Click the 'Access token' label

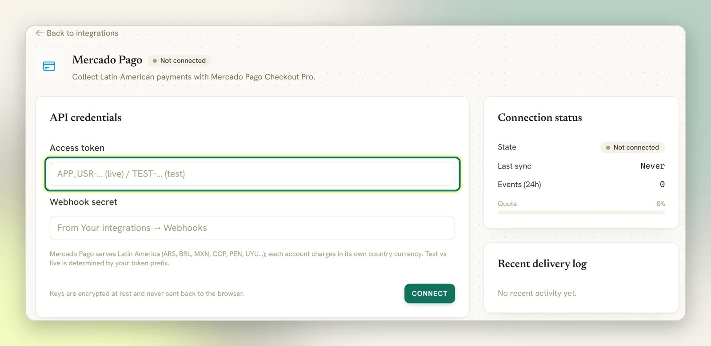click(77, 148)
